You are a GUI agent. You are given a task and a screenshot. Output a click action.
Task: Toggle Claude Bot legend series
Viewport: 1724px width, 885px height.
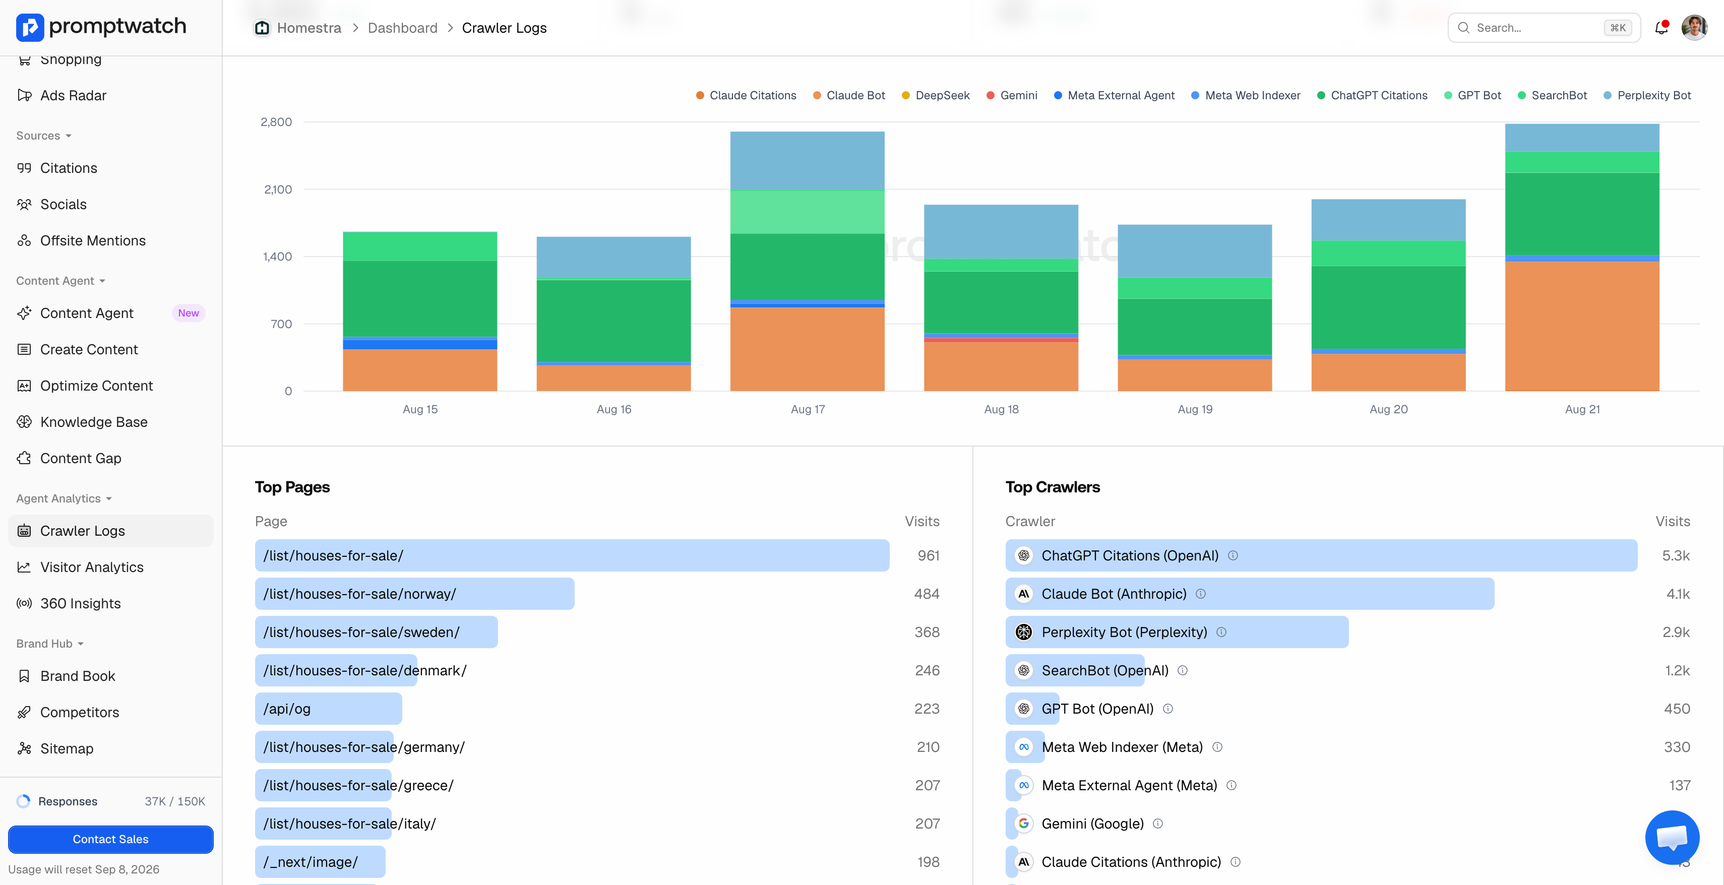pos(848,95)
